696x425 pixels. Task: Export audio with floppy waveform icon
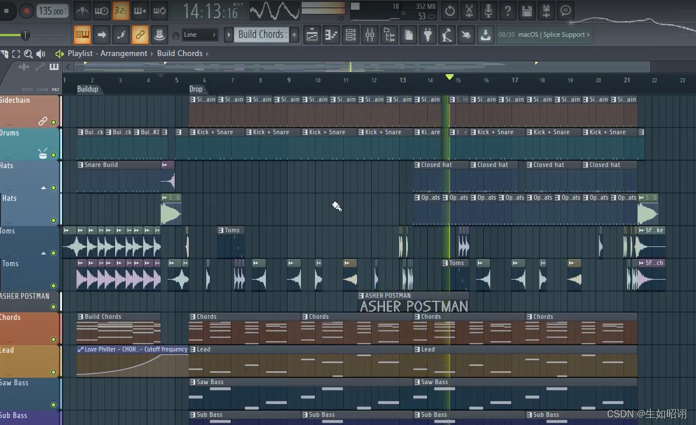[546, 11]
